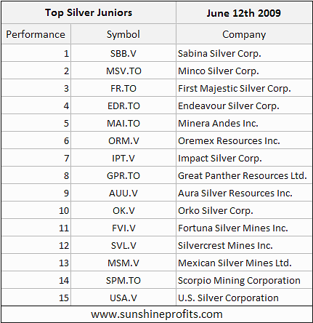This screenshot has width=313, height=323.
Task: Click the Performance column header
Action: coord(36,34)
